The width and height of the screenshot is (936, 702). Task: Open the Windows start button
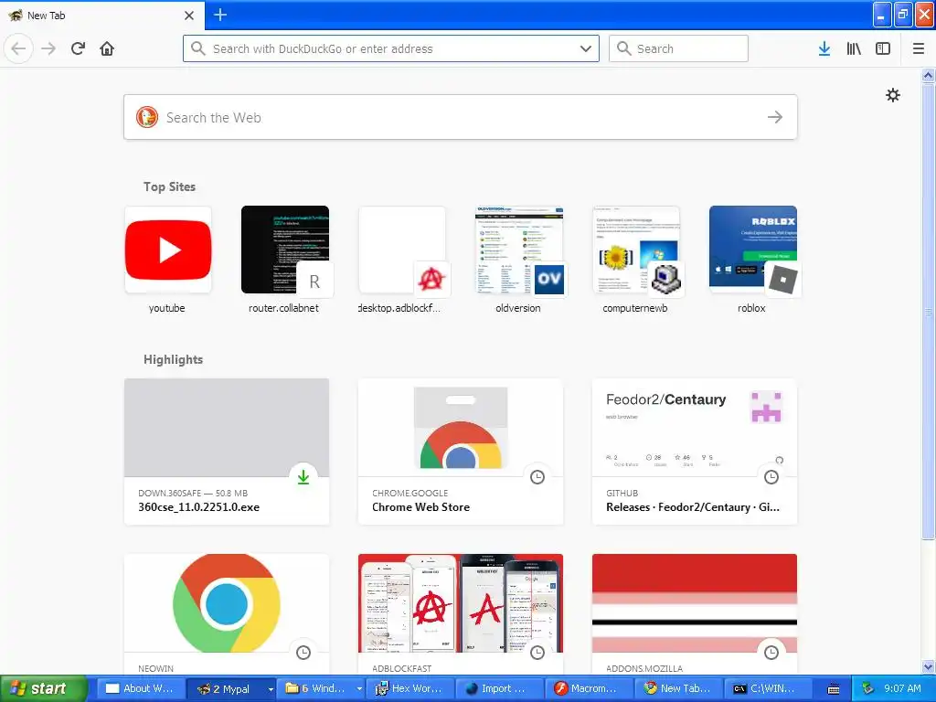[43, 689]
